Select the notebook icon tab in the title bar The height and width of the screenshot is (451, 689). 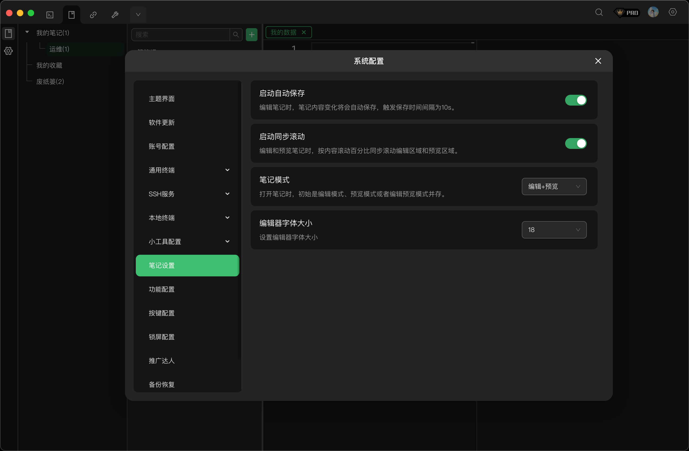71,14
